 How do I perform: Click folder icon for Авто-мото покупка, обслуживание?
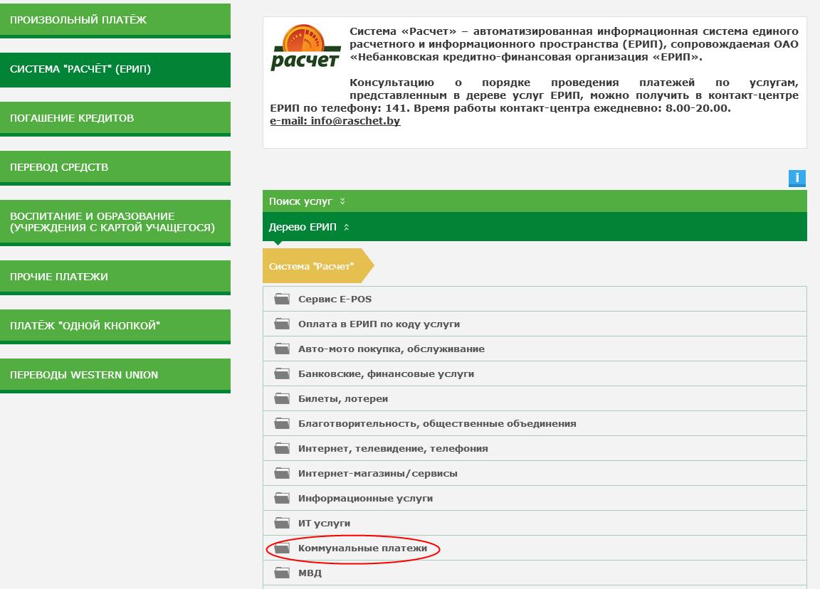coord(282,349)
